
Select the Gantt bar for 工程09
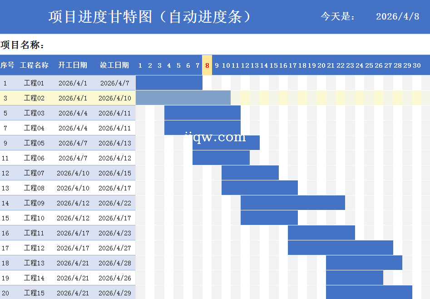[x=292, y=203]
